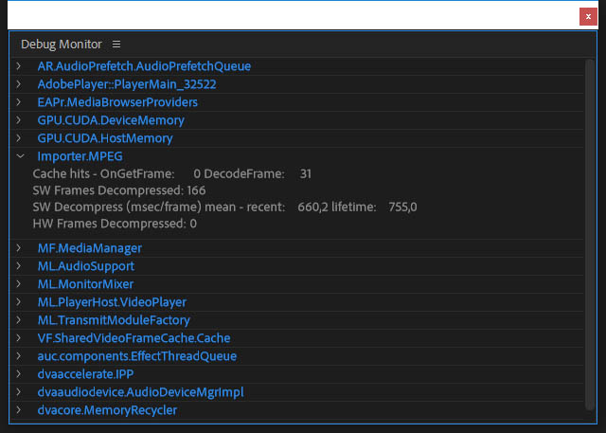Image resolution: width=606 pixels, height=433 pixels.
Task: Expand VF.SharedVideoFrameCache.Cache chevron
Action: pos(19,338)
